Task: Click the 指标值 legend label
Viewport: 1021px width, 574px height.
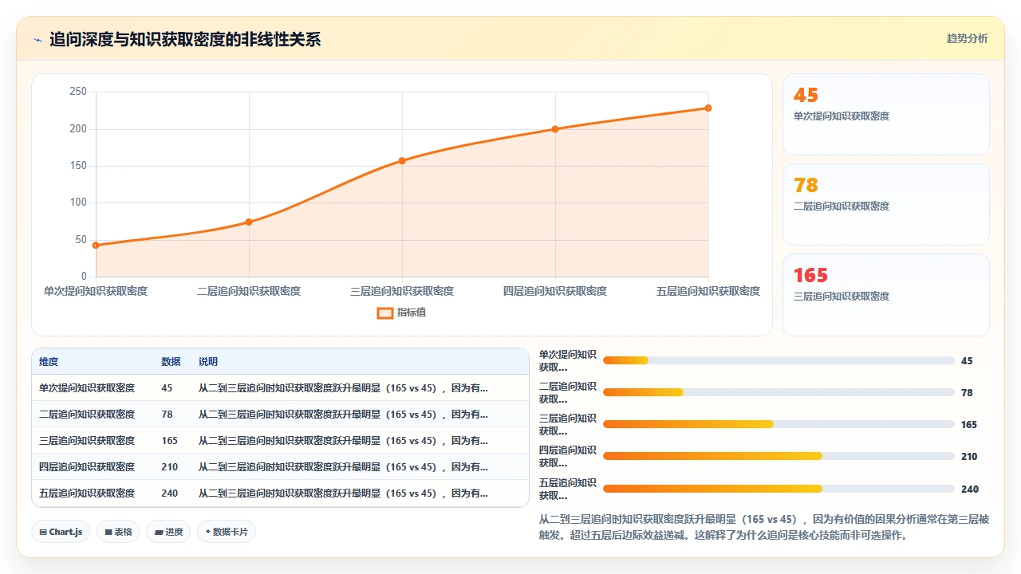Action: [x=412, y=313]
